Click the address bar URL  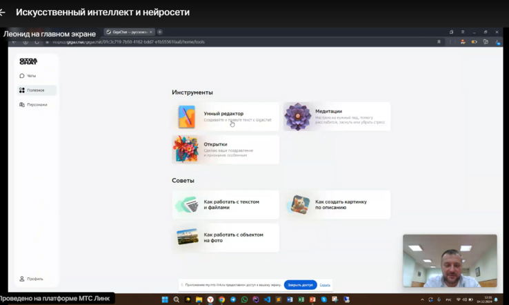click(129, 42)
